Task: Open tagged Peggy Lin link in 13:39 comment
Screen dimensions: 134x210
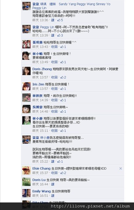Action: pyautogui.click(x=47, y=27)
